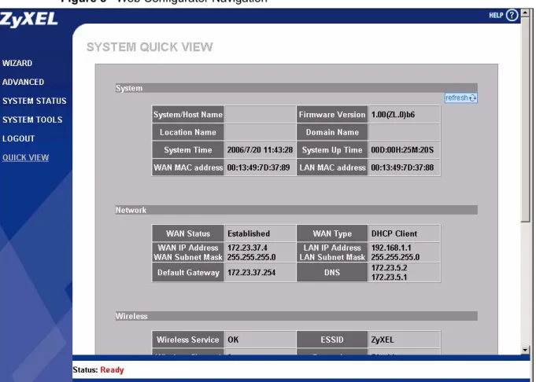Click Wireless Service value OK
536x382 pixels.
(x=233, y=340)
